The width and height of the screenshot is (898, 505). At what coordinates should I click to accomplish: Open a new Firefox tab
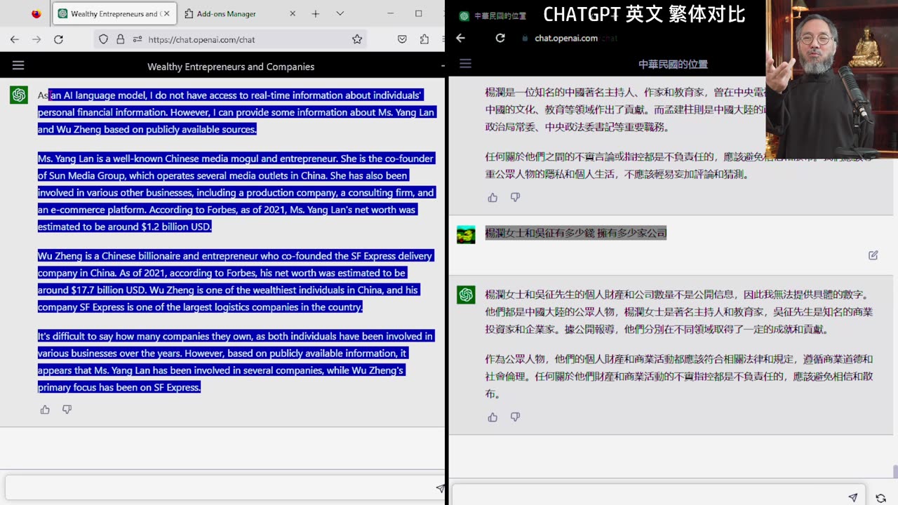pos(316,13)
